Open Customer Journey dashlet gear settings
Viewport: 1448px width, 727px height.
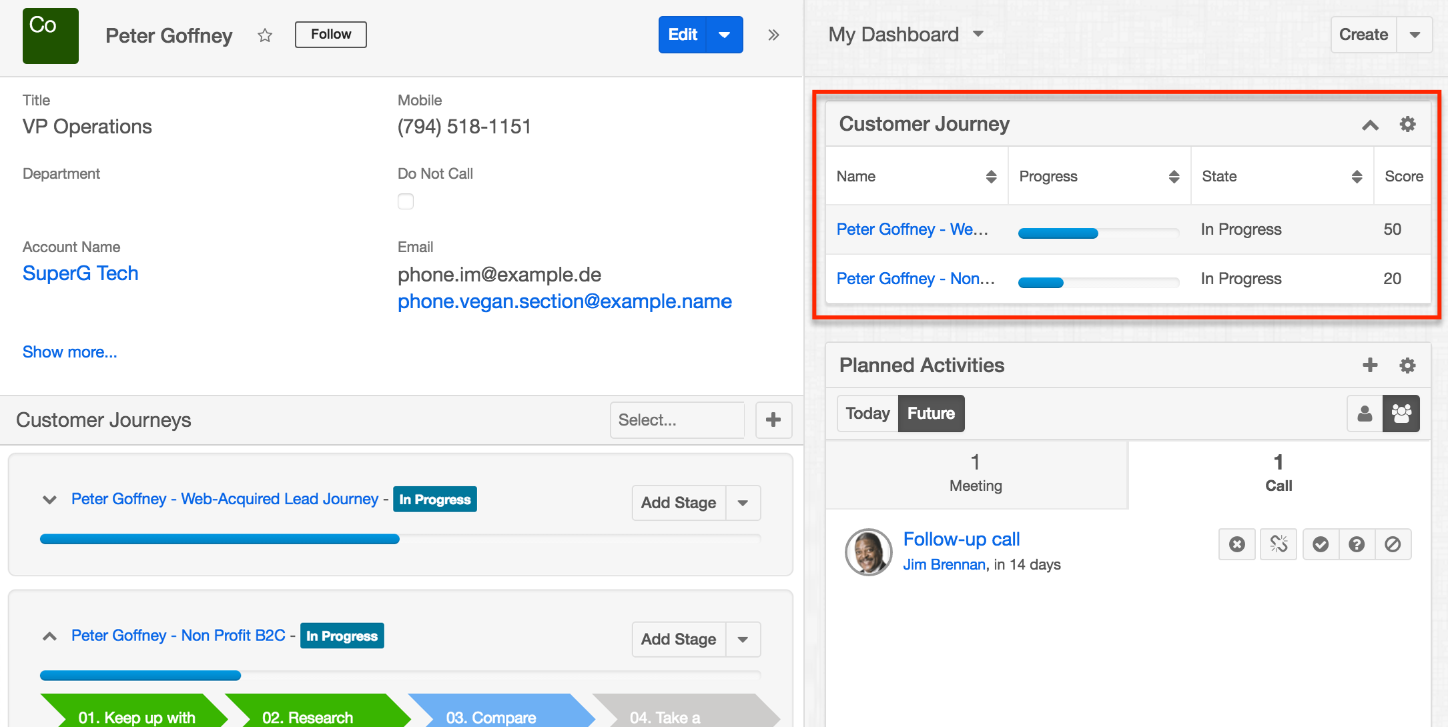click(1407, 124)
